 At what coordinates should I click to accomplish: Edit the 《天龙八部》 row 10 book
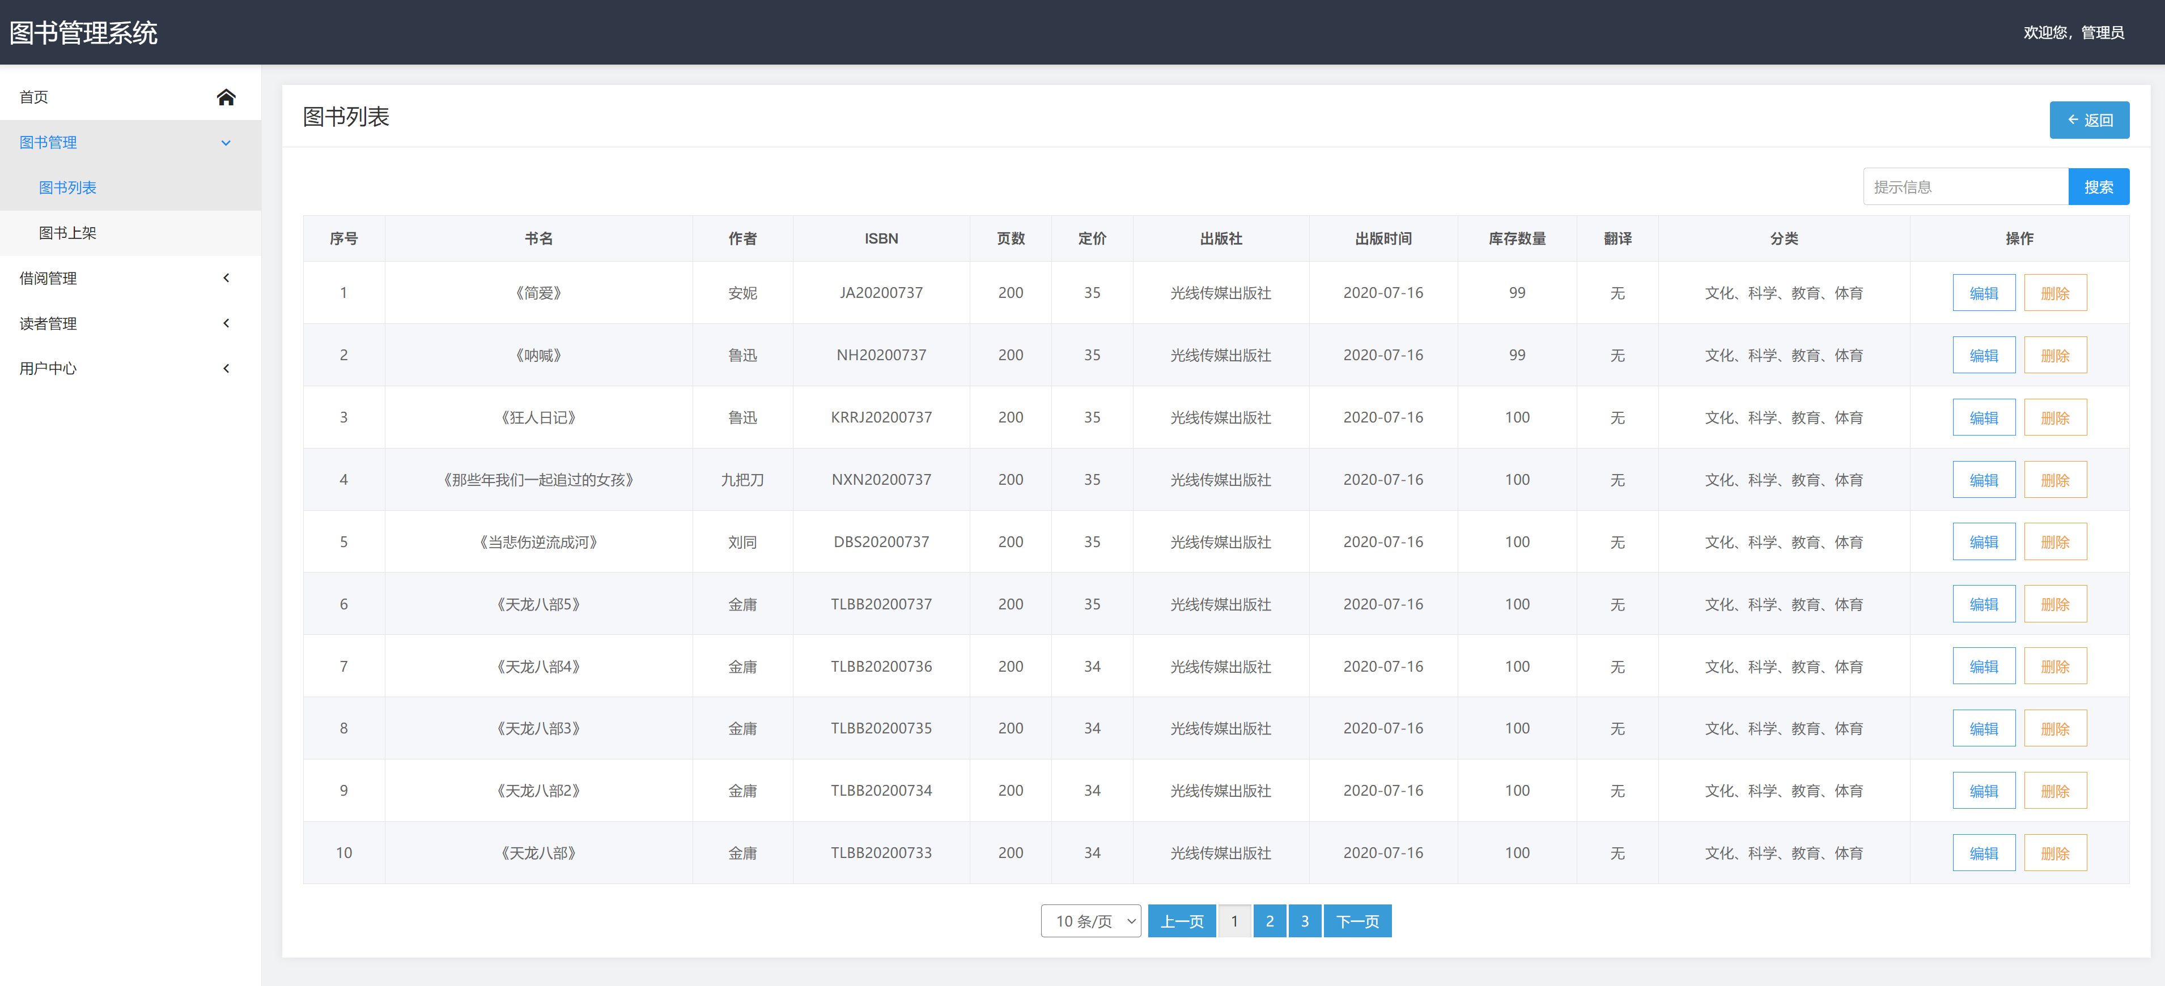pos(1984,852)
